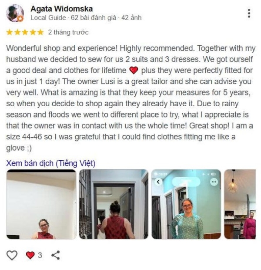Open the first photo with the white wall
261x270 pixels.
41,204
